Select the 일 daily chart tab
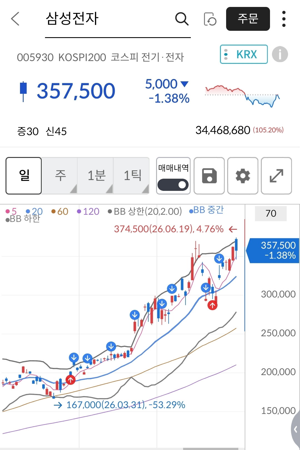 (x=24, y=176)
